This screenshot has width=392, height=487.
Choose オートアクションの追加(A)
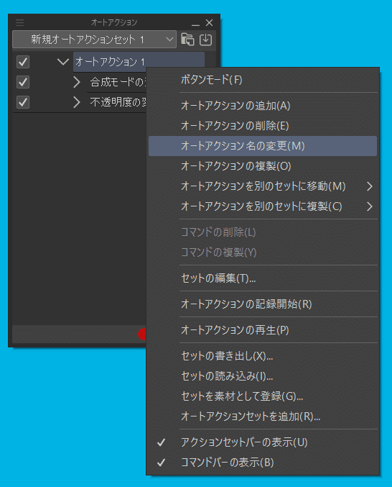coord(263,106)
